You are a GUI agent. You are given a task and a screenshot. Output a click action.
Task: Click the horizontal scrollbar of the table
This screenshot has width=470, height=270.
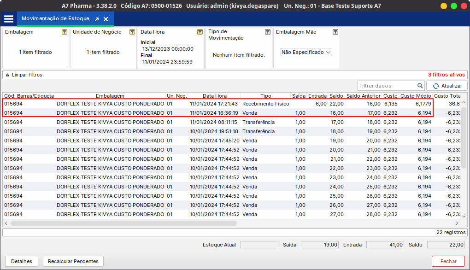click(123, 223)
